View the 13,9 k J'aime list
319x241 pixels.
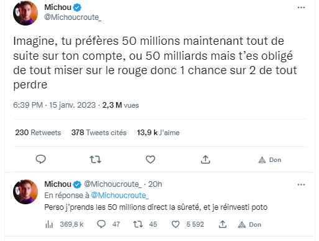158,133
